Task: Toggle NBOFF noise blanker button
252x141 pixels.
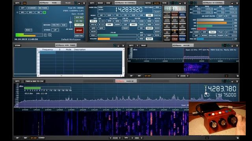Action: point(149,28)
